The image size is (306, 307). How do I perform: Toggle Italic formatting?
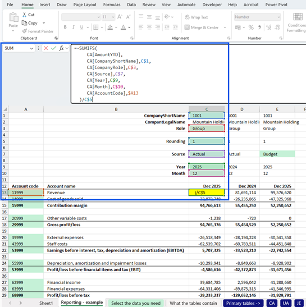73,28
